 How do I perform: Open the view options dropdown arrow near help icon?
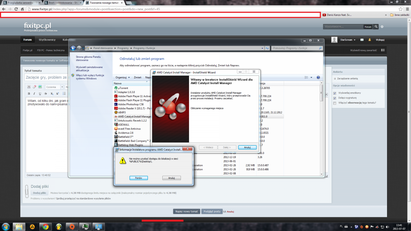coord(311,77)
